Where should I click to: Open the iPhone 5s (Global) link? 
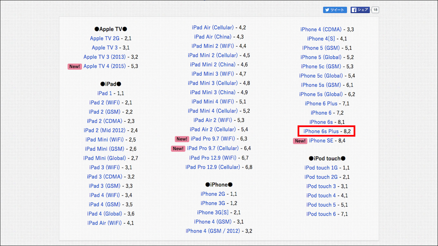[x=321, y=94]
